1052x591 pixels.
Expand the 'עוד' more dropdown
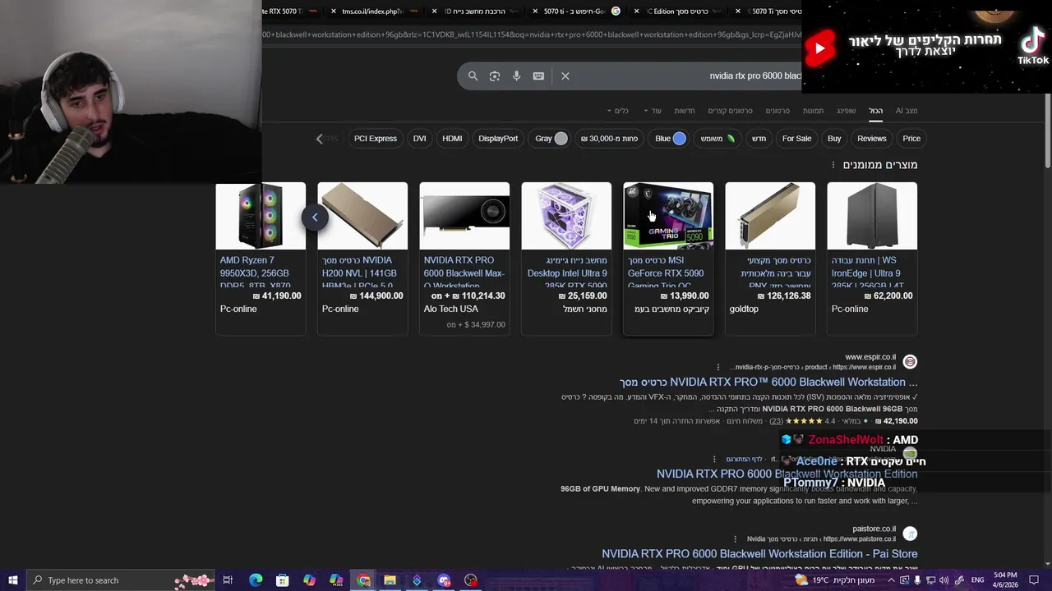tap(652, 111)
